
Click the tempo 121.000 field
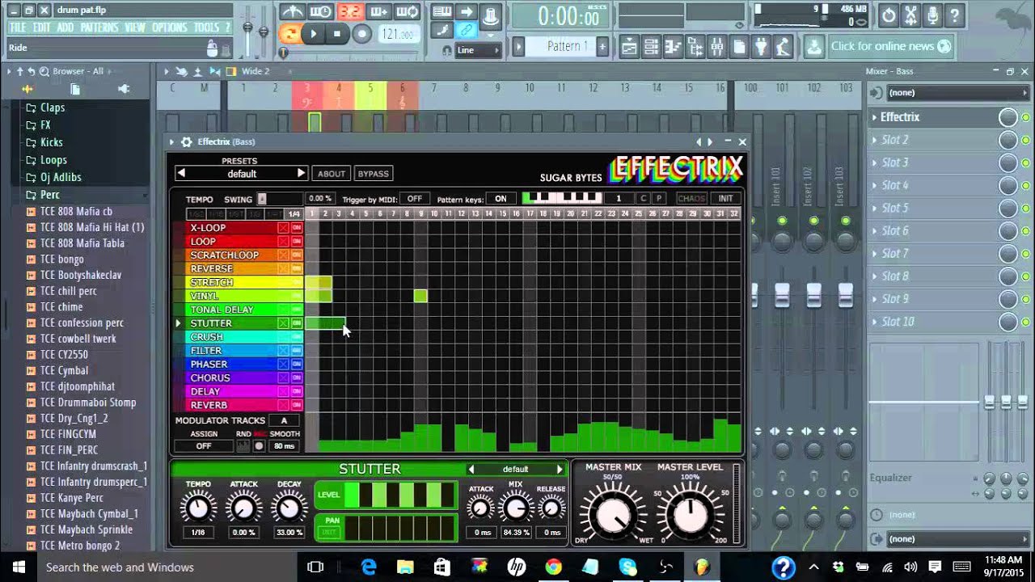pyautogui.click(x=398, y=34)
